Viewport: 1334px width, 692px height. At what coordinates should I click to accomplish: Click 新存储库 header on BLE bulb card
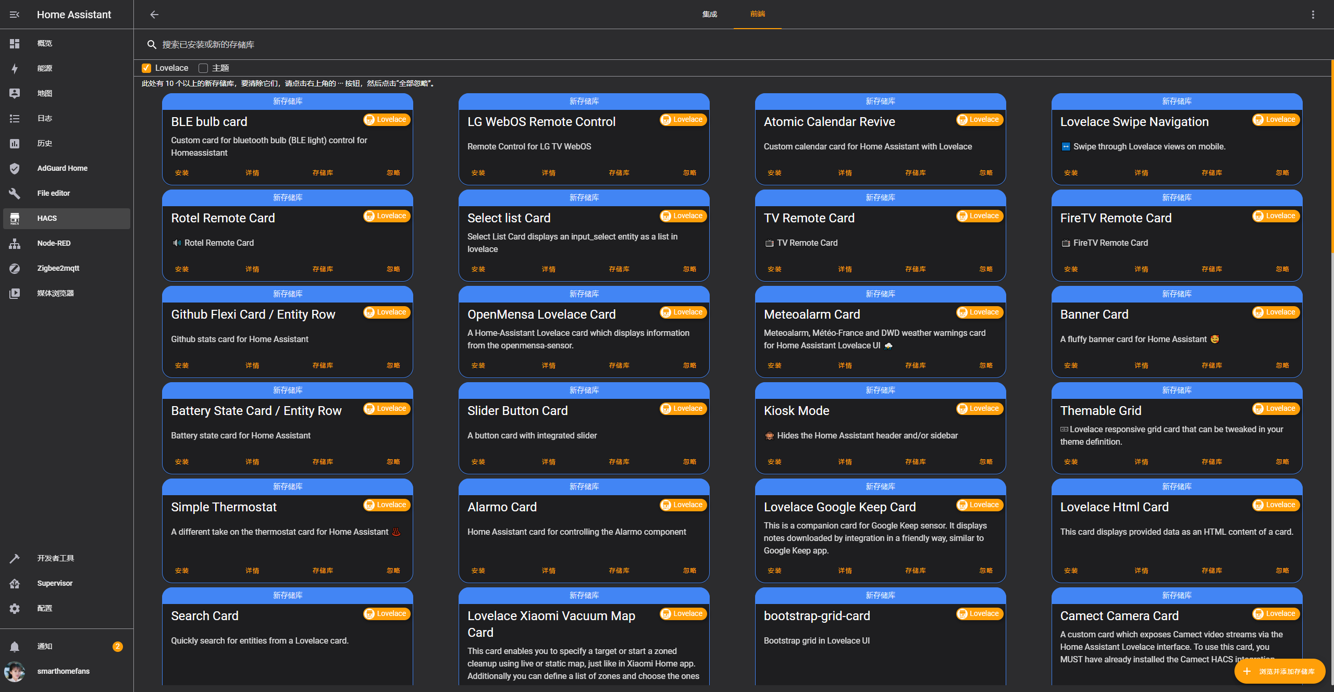coord(288,102)
